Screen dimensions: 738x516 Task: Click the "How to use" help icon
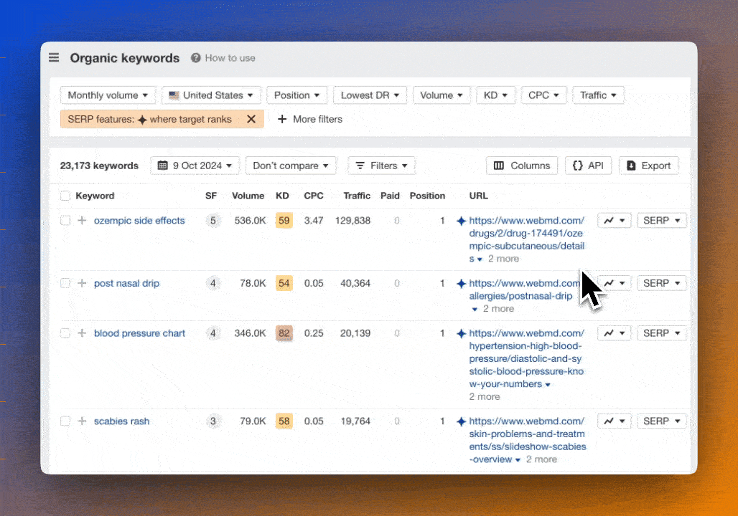[195, 58]
